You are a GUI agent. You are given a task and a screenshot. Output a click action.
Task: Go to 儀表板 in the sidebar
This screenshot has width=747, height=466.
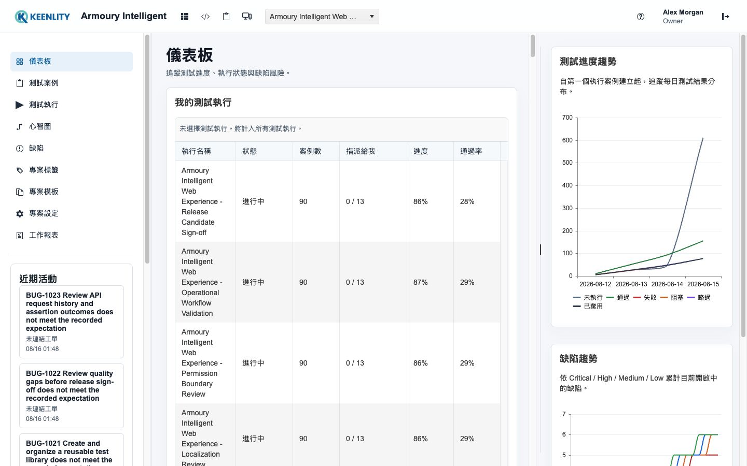point(72,62)
